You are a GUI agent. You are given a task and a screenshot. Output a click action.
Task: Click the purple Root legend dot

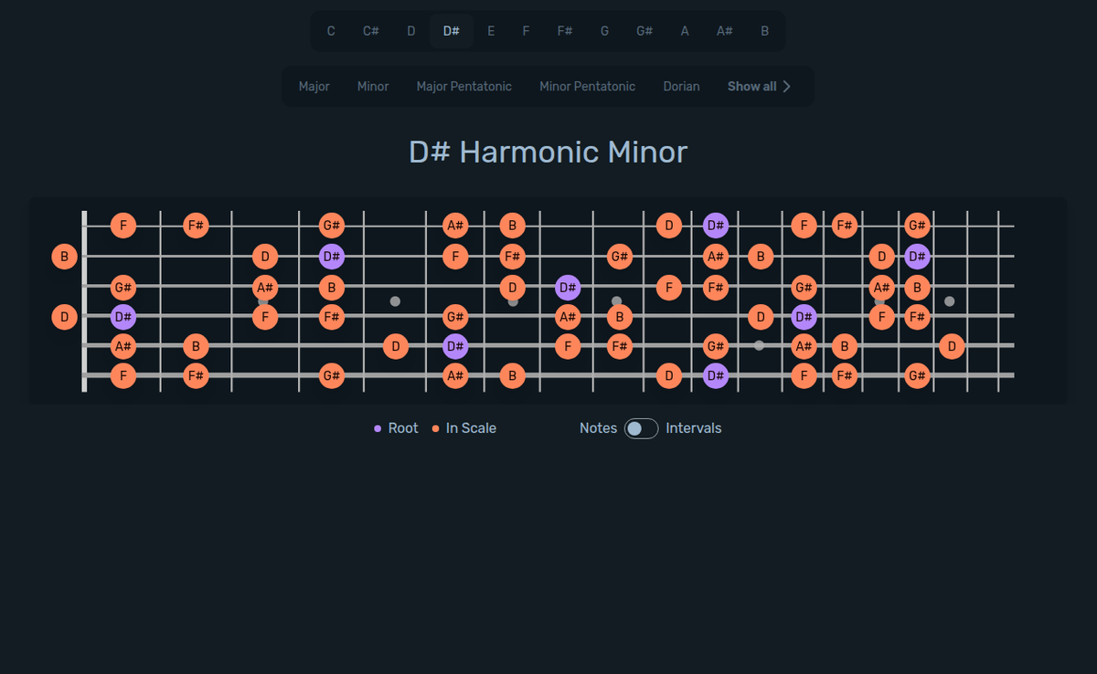point(378,427)
